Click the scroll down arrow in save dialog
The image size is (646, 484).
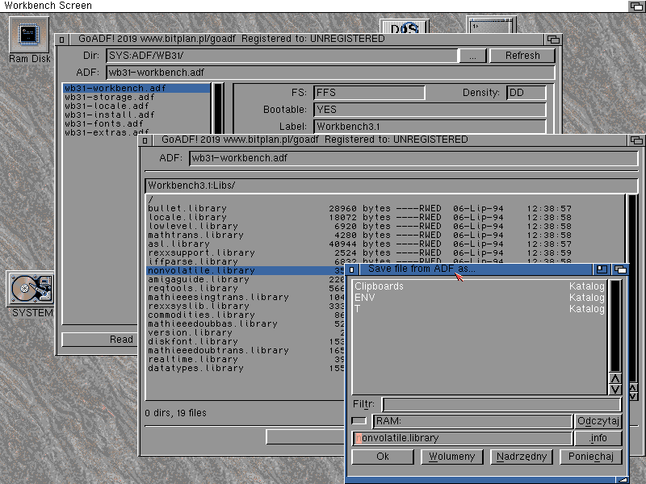click(x=615, y=390)
